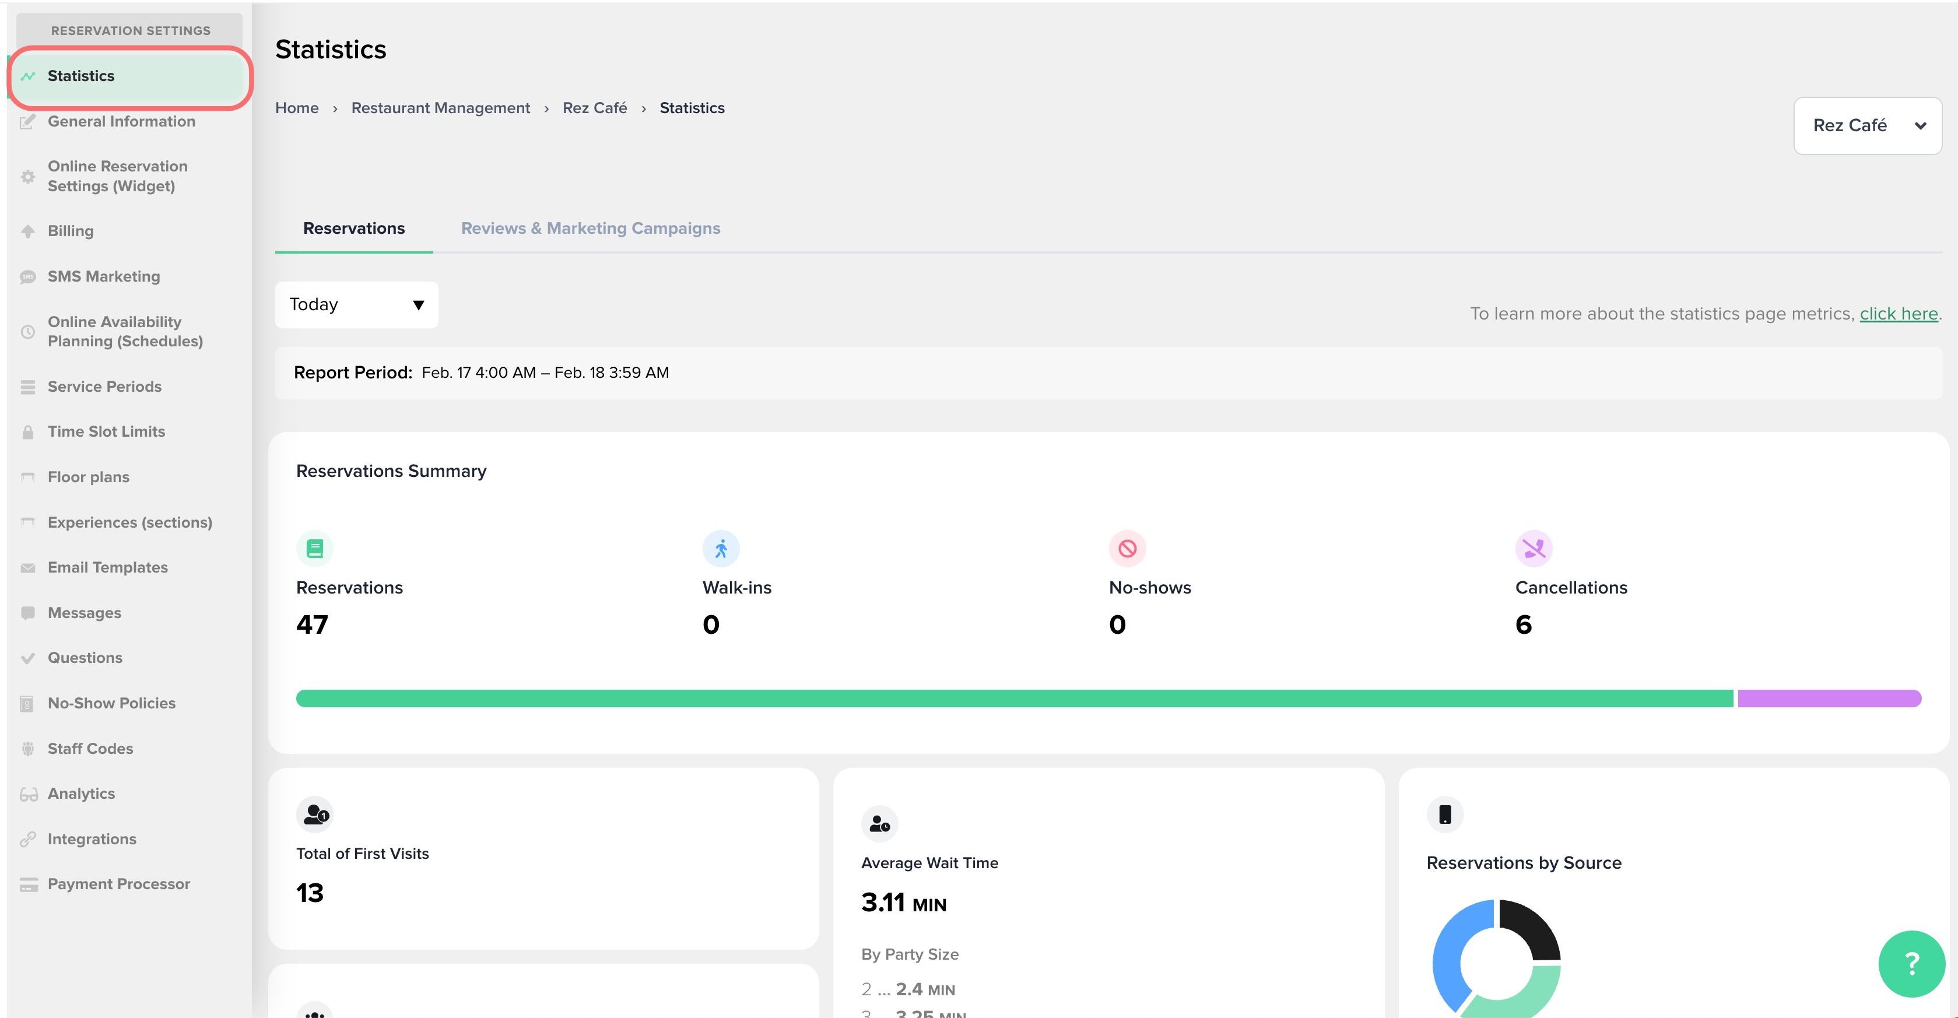The height and width of the screenshot is (1018, 1958).
Task: Click the Cancellations crossed-phone icon
Action: coord(1533,548)
